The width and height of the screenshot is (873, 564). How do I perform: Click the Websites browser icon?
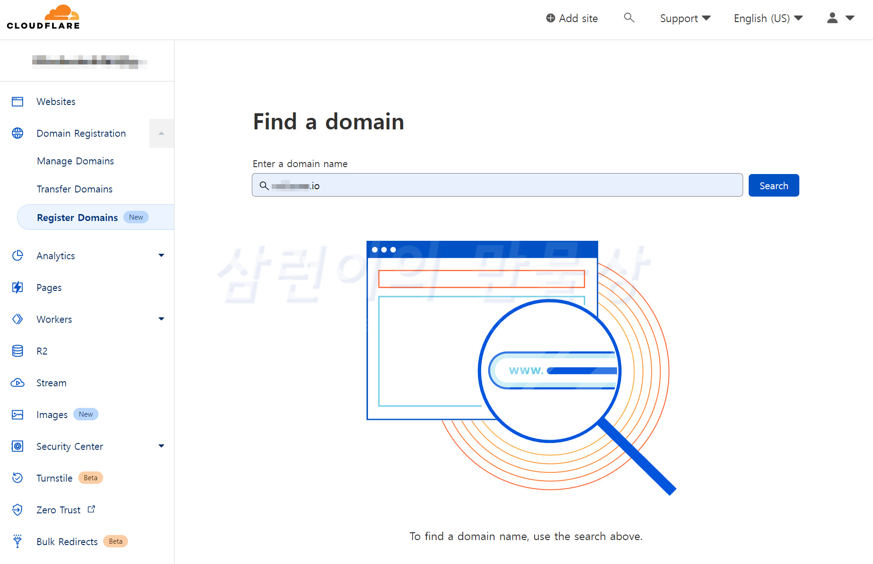tap(17, 102)
